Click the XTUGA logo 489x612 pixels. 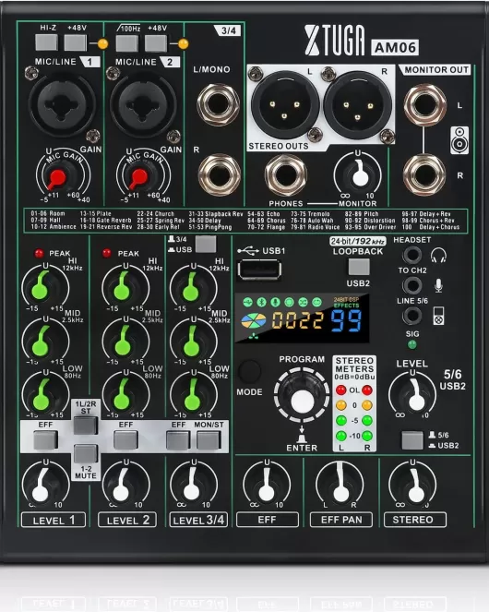pos(334,41)
